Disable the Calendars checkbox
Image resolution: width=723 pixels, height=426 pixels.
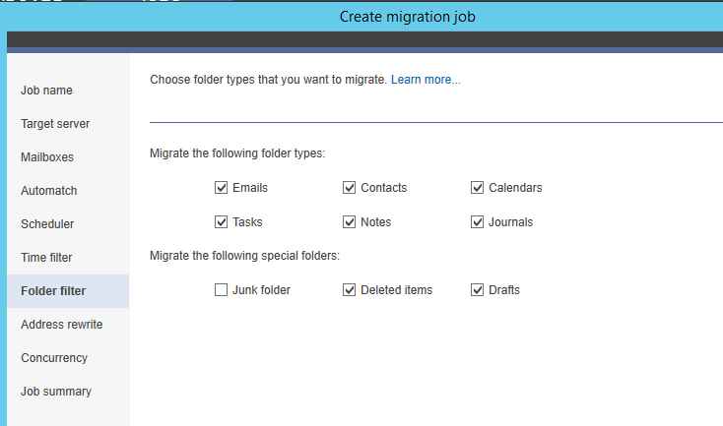point(477,188)
